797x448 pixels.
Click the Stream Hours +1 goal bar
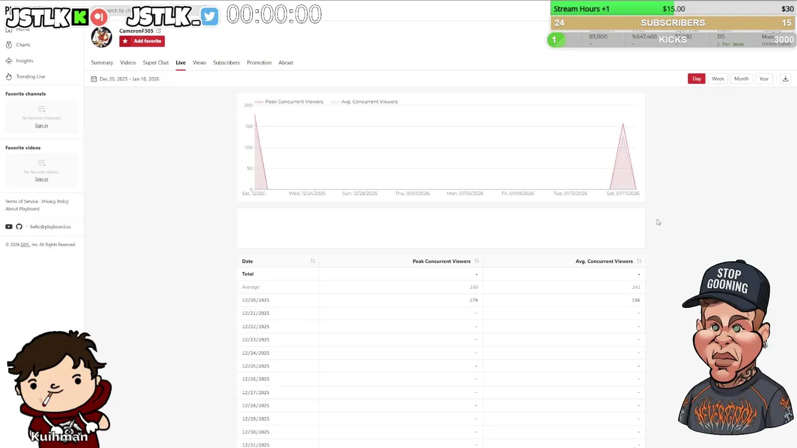[x=672, y=9]
